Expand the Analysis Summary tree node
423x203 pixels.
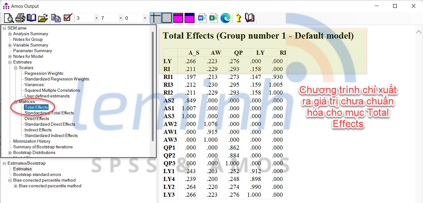[10, 34]
